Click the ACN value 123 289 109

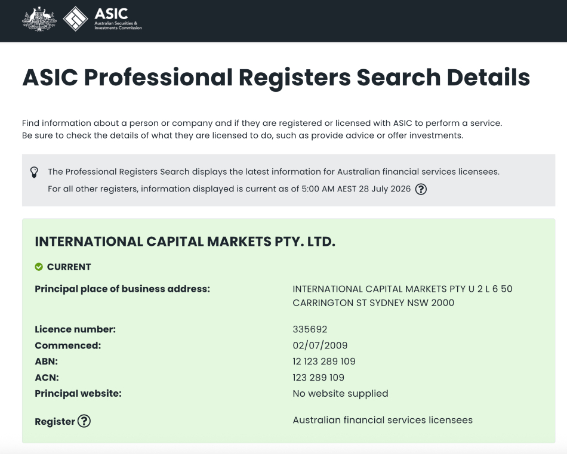pos(318,378)
